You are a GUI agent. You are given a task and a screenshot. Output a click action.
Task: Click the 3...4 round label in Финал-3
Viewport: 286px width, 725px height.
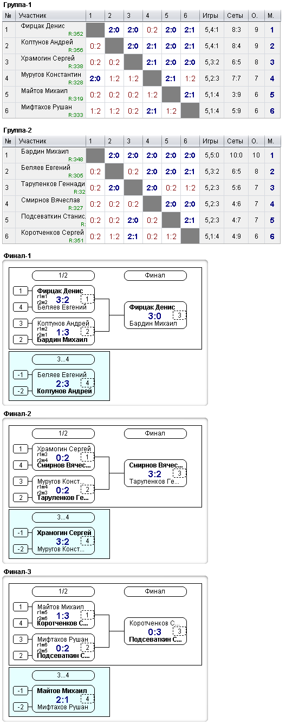pos(63,675)
